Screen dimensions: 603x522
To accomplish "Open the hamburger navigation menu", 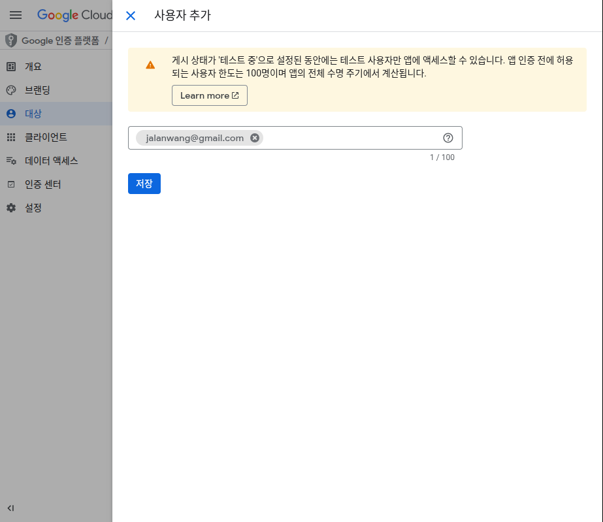I will point(16,15).
